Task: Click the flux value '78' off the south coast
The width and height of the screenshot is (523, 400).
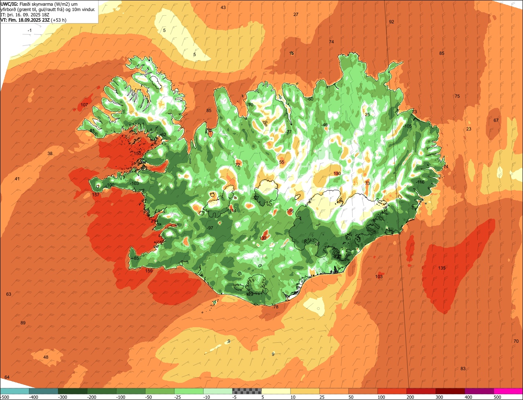Action: 276,307
